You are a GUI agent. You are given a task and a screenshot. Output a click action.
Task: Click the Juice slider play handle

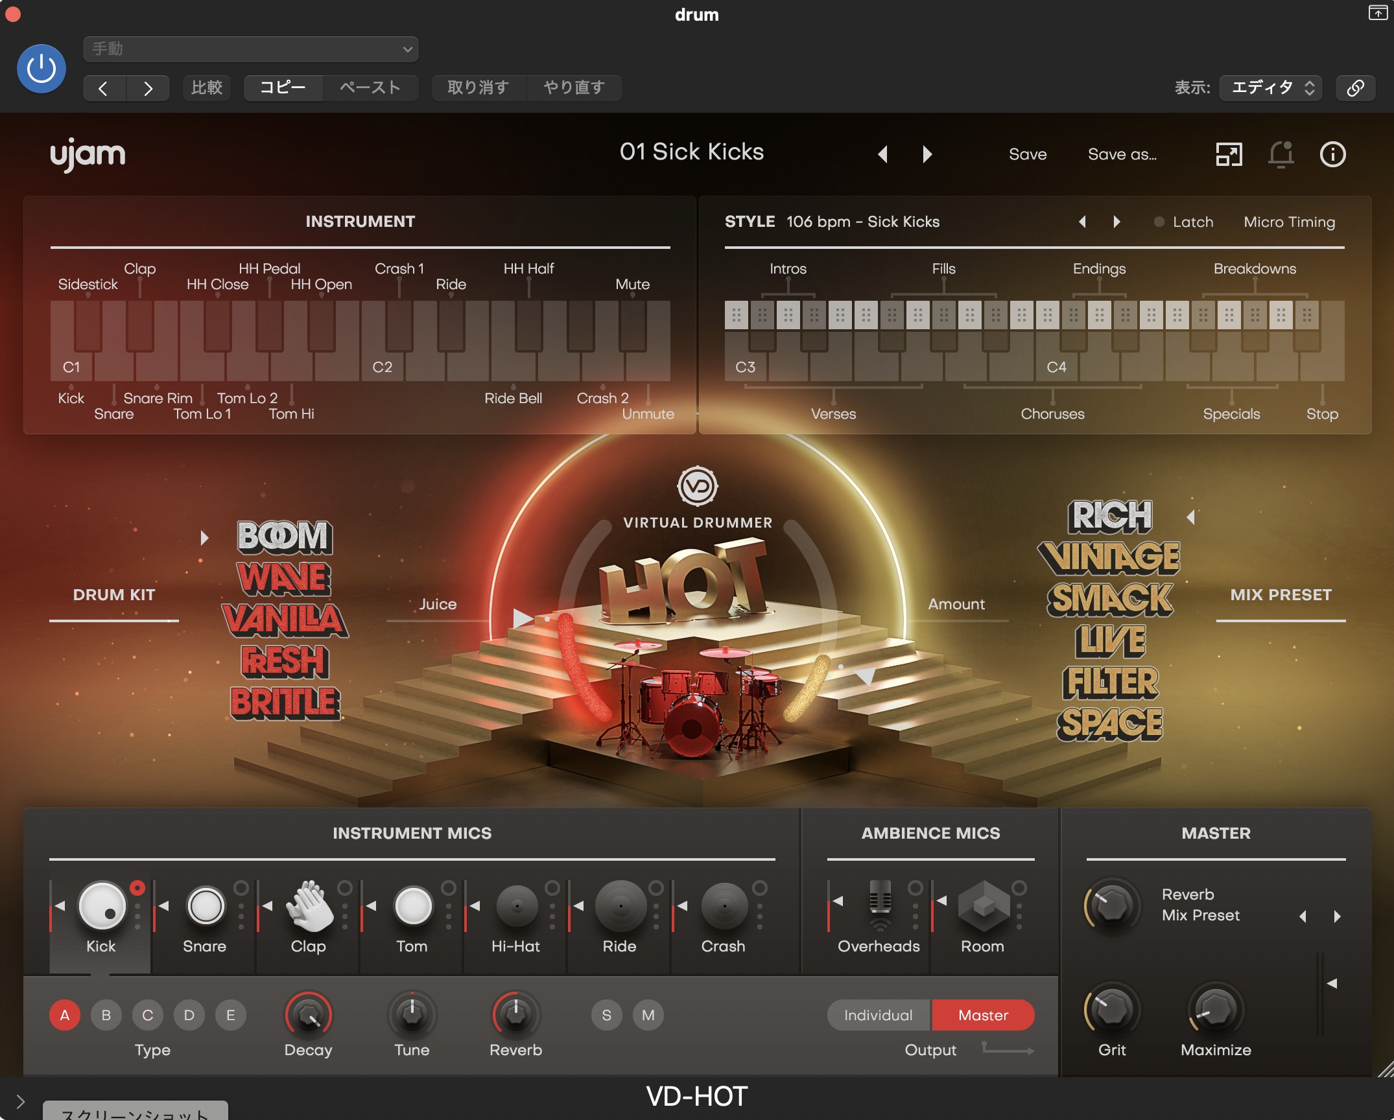coord(523,618)
